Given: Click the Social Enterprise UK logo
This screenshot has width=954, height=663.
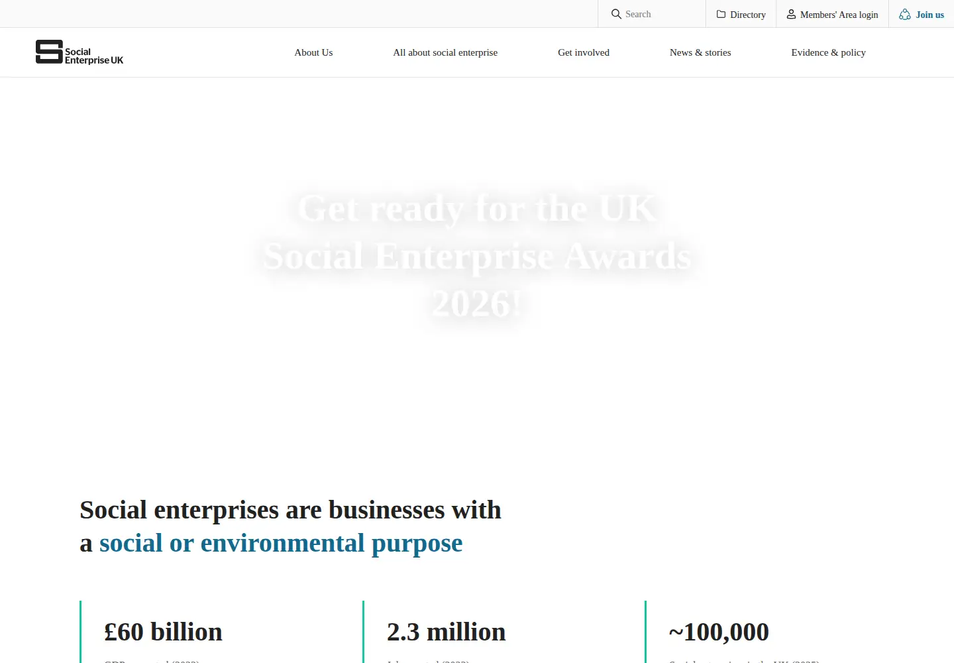Looking at the screenshot, I should [79, 52].
